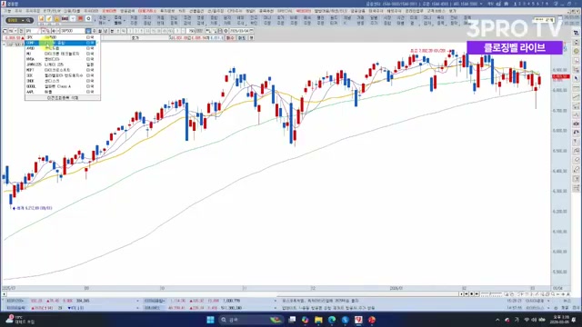
Task: Open the SPECIAL menu
Action: click(x=285, y=11)
